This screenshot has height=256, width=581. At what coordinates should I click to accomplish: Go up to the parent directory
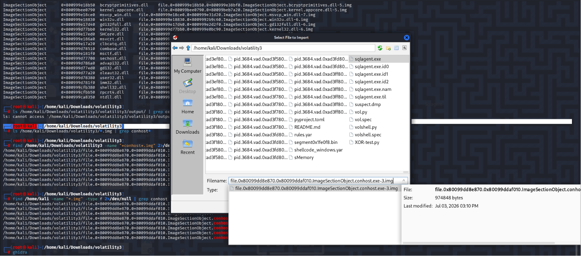click(x=188, y=48)
